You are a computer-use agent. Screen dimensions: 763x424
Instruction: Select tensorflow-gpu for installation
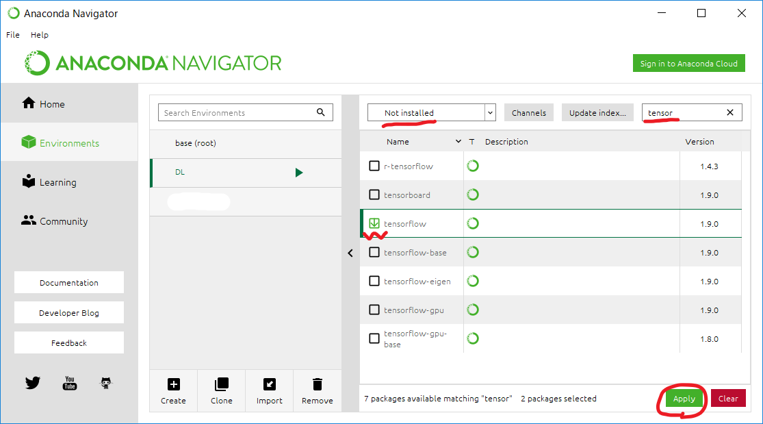[x=374, y=309]
